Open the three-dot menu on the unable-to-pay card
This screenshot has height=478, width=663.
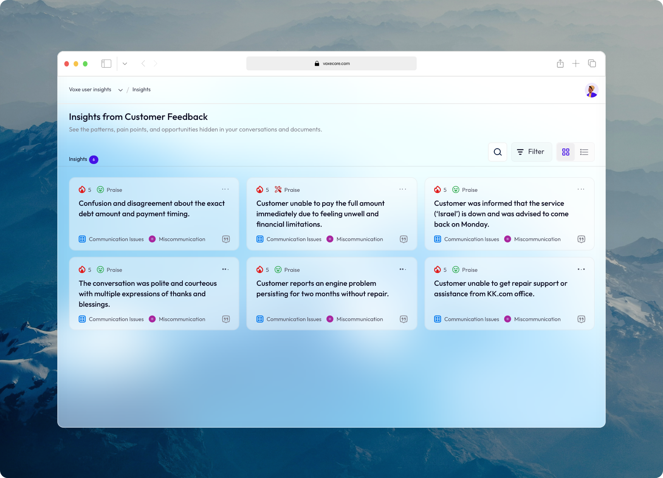pyautogui.click(x=403, y=189)
